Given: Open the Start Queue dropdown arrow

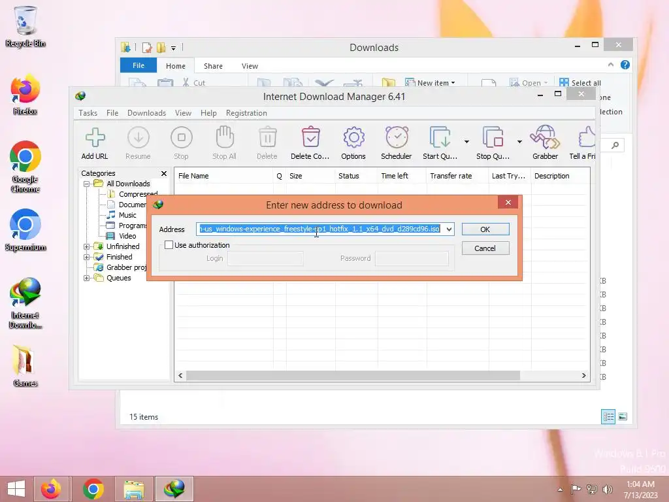Looking at the screenshot, I should click(466, 142).
